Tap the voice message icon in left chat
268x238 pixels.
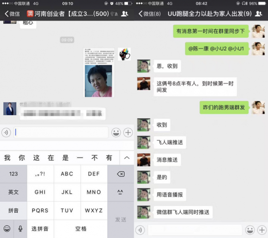(x=6, y=132)
